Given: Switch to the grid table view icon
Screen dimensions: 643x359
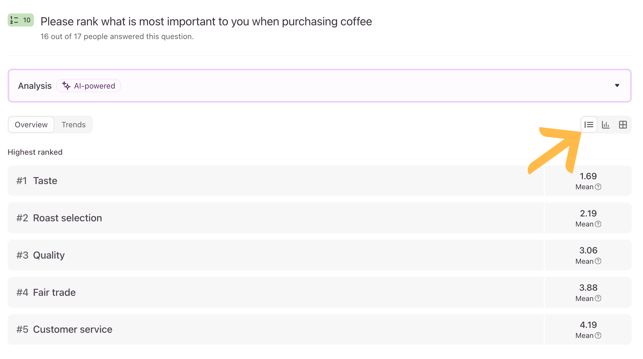Looking at the screenshot, I should click(x=623, y=125).
